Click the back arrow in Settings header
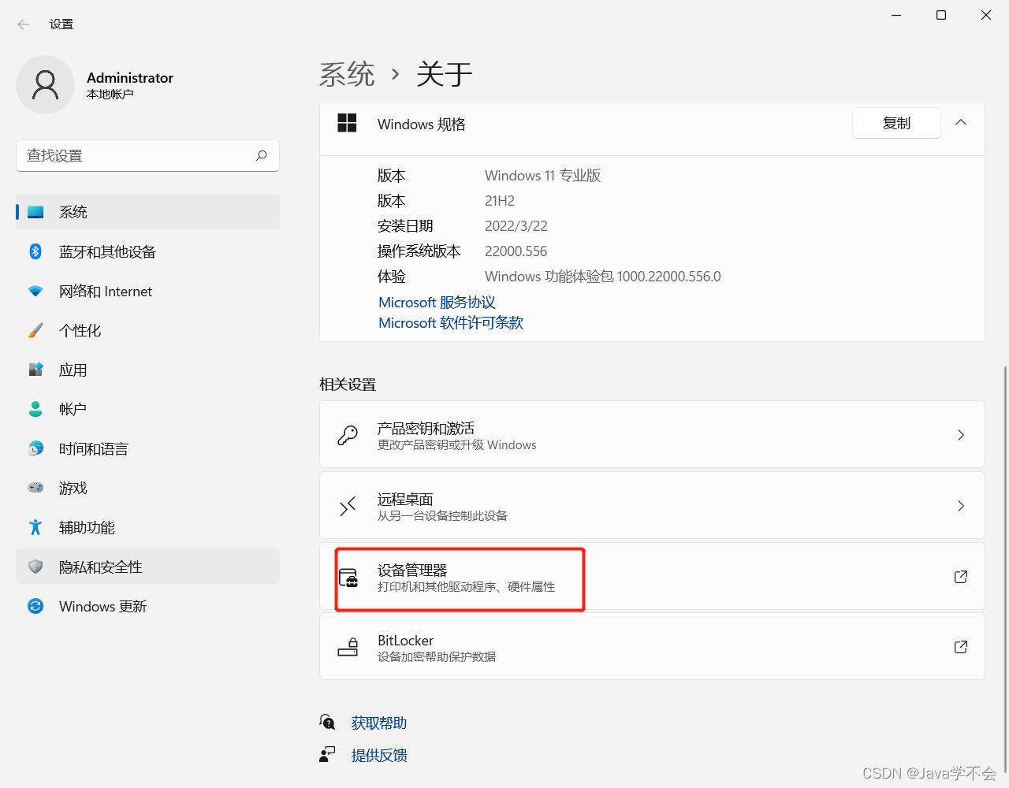 (x=24, y=24)
